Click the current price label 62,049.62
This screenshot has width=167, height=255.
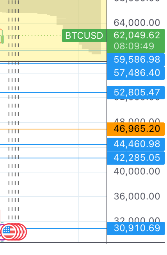pyautogui.click(x=137, y=35)
